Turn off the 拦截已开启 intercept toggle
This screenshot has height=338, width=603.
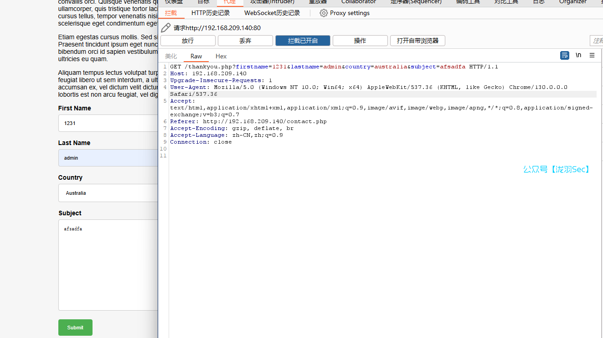(x=303, y=41)
